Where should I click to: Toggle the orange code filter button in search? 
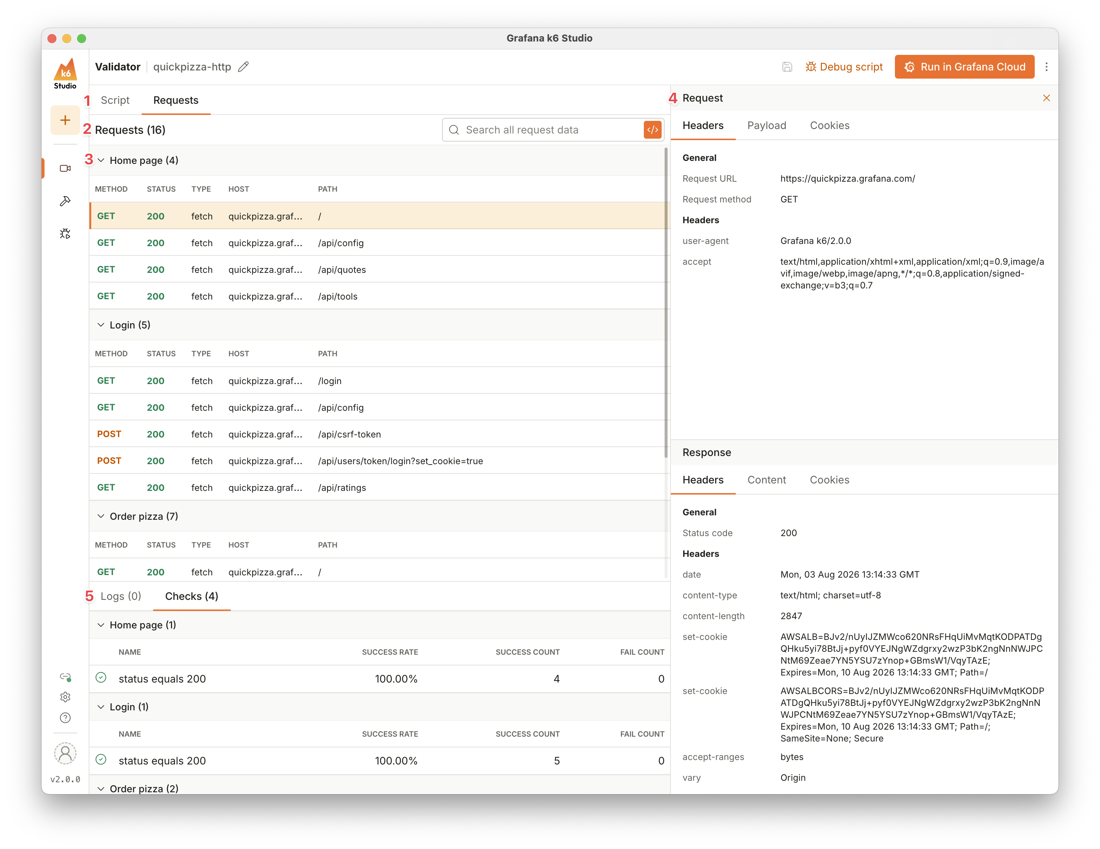click(652, 130)
